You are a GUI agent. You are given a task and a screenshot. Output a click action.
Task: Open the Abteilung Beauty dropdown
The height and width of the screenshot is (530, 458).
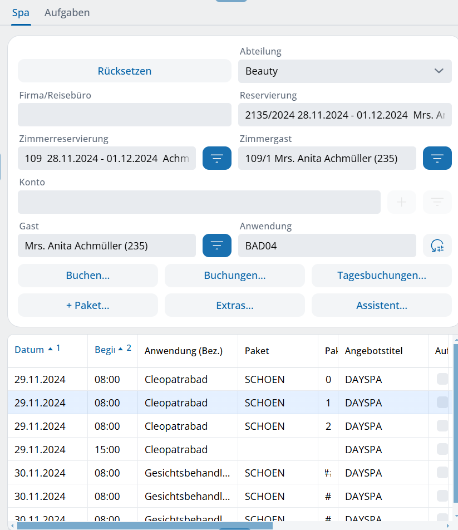[x=344, y=71]
